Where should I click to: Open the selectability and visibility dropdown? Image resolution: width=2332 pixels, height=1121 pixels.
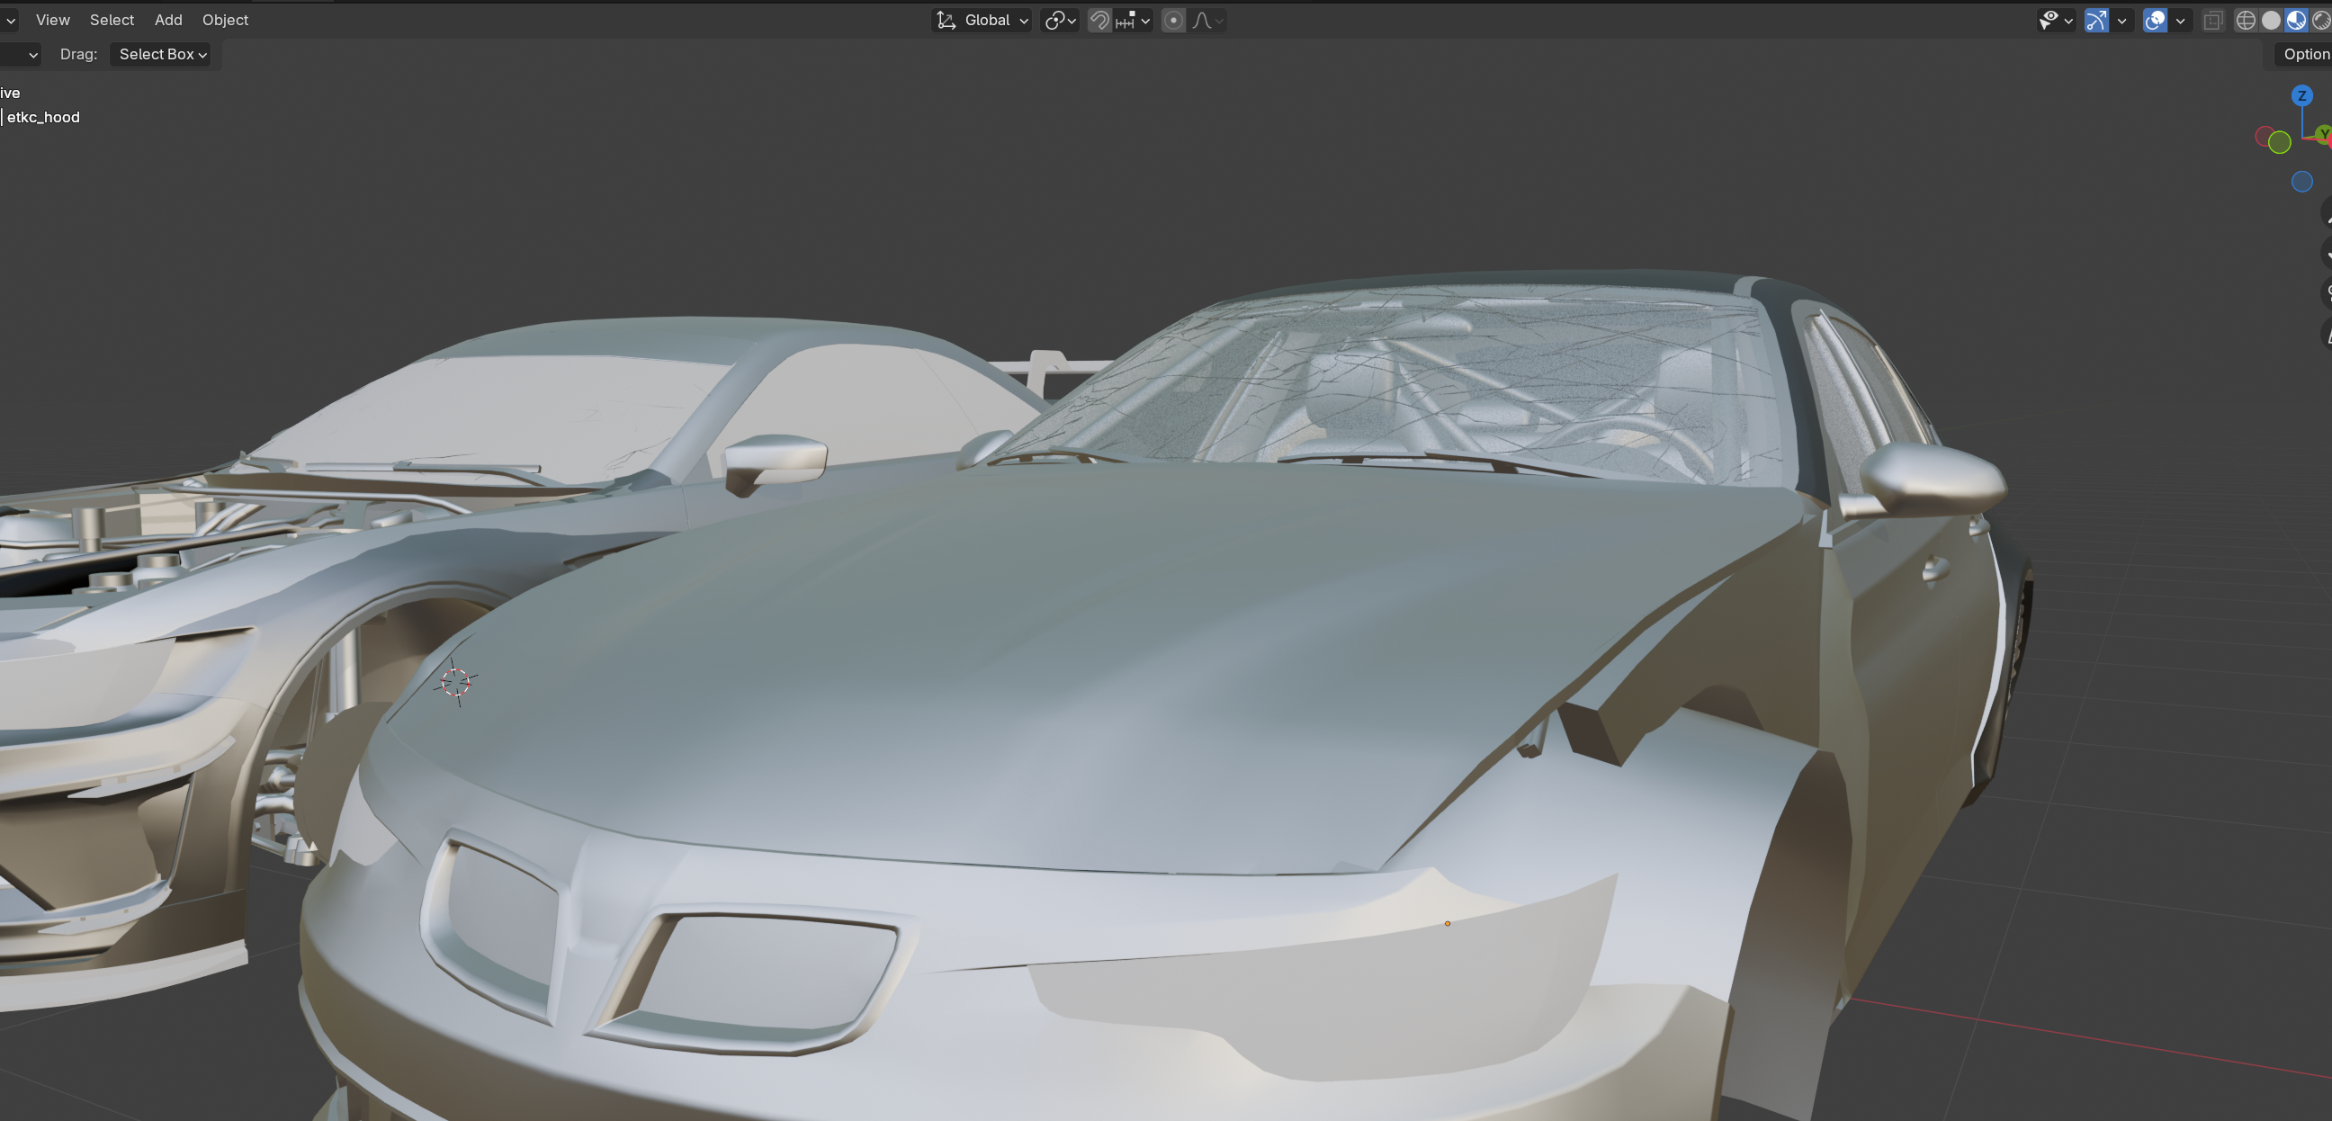2055,20
